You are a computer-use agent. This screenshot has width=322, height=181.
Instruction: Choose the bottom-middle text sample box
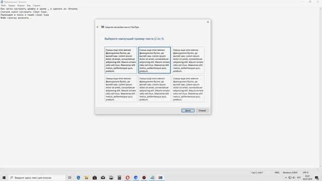[x=154, y=88]
